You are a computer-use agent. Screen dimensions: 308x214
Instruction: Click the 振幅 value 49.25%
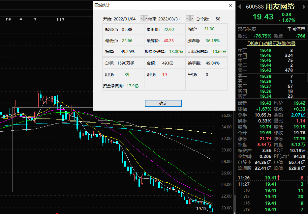(x=128, y=52)
